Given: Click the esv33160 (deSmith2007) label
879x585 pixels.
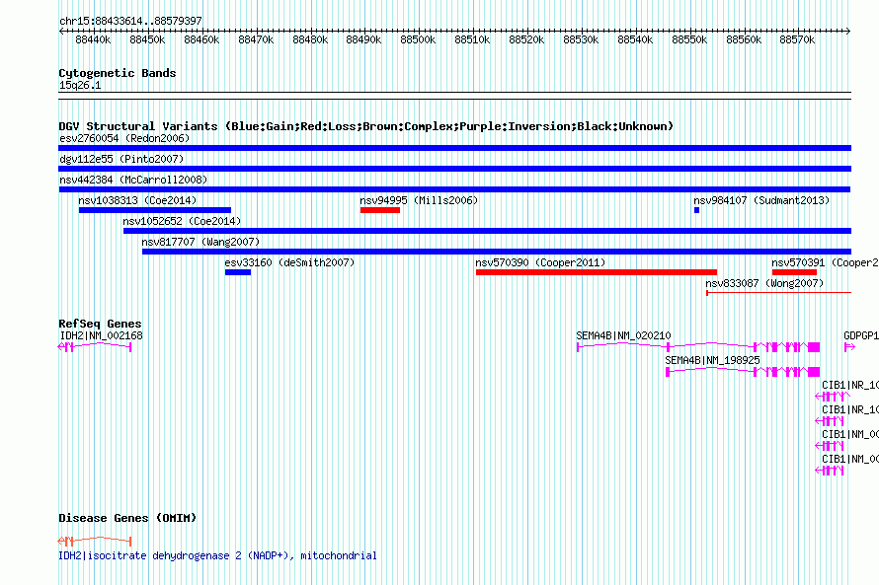Looking at the screenshot, I should pos(289,262).
